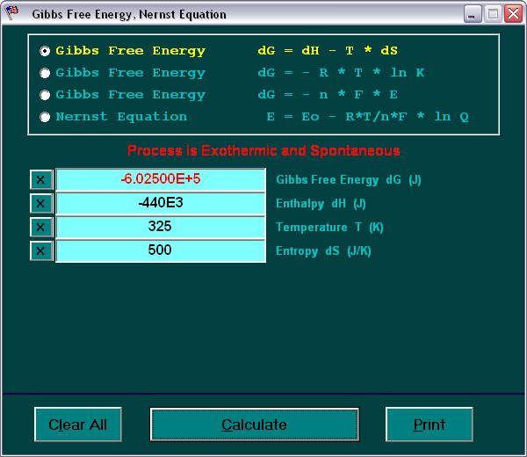Image resolution: width=527 pixels, height=457 pixels.
Task: Select the Nernst Equation radio button
Action: click(x=45, y=117)
